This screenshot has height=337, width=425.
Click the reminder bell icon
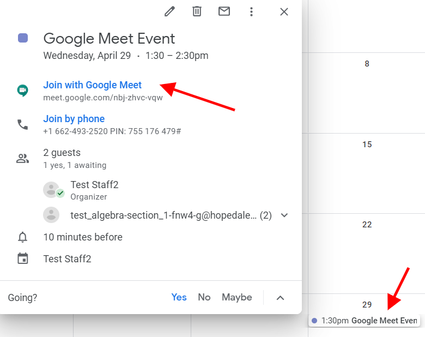(22, 237)
